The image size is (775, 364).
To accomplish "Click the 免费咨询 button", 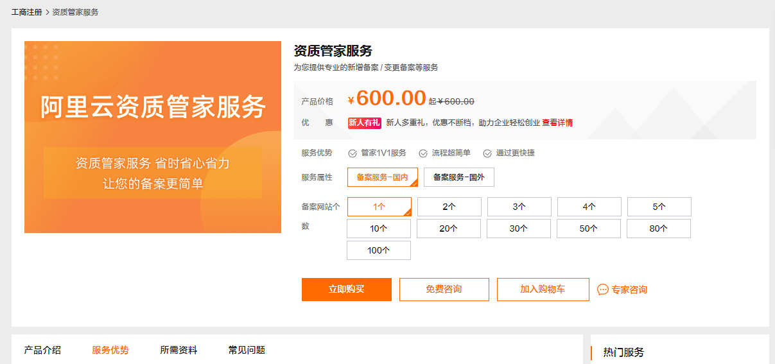I will tap(444, 290).
